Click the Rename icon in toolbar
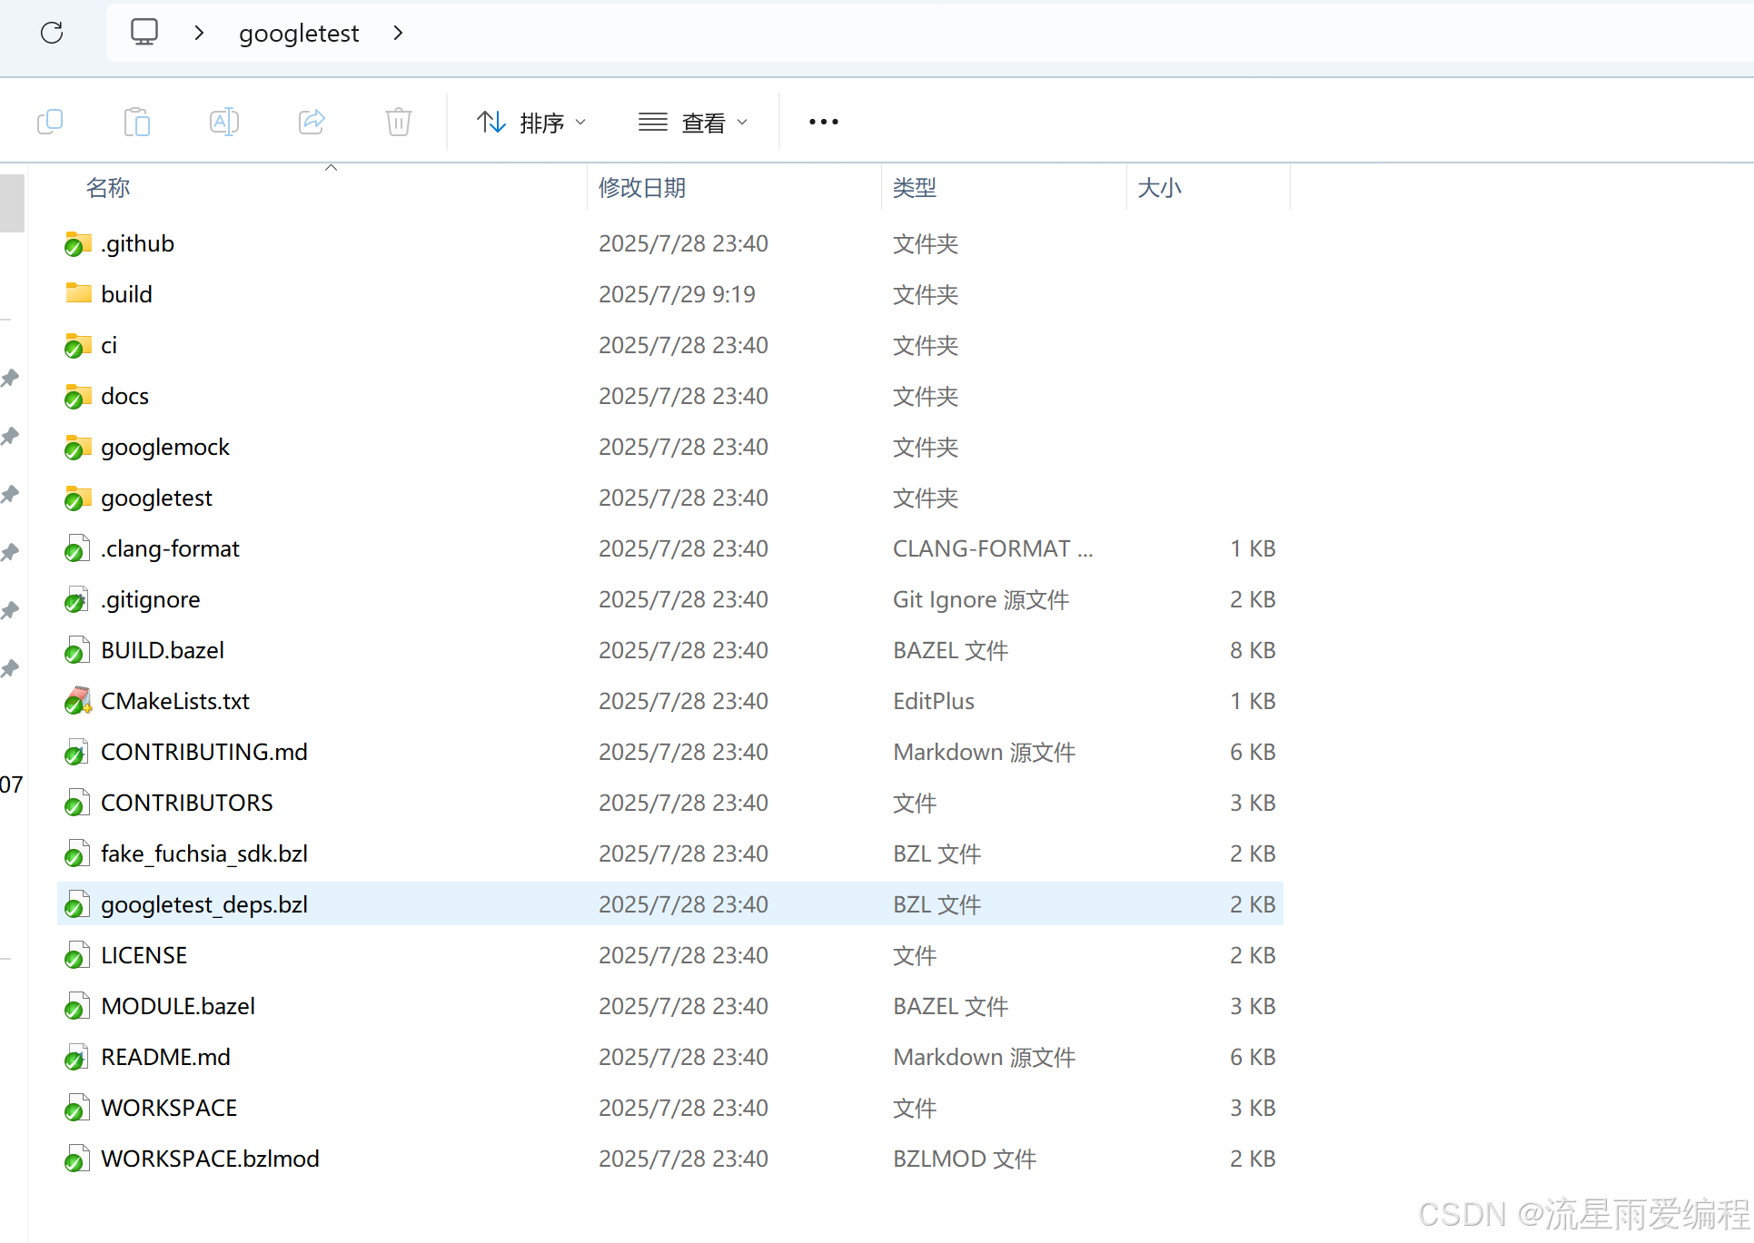This screenshot has width=1754, height=1243. [224, 122]
